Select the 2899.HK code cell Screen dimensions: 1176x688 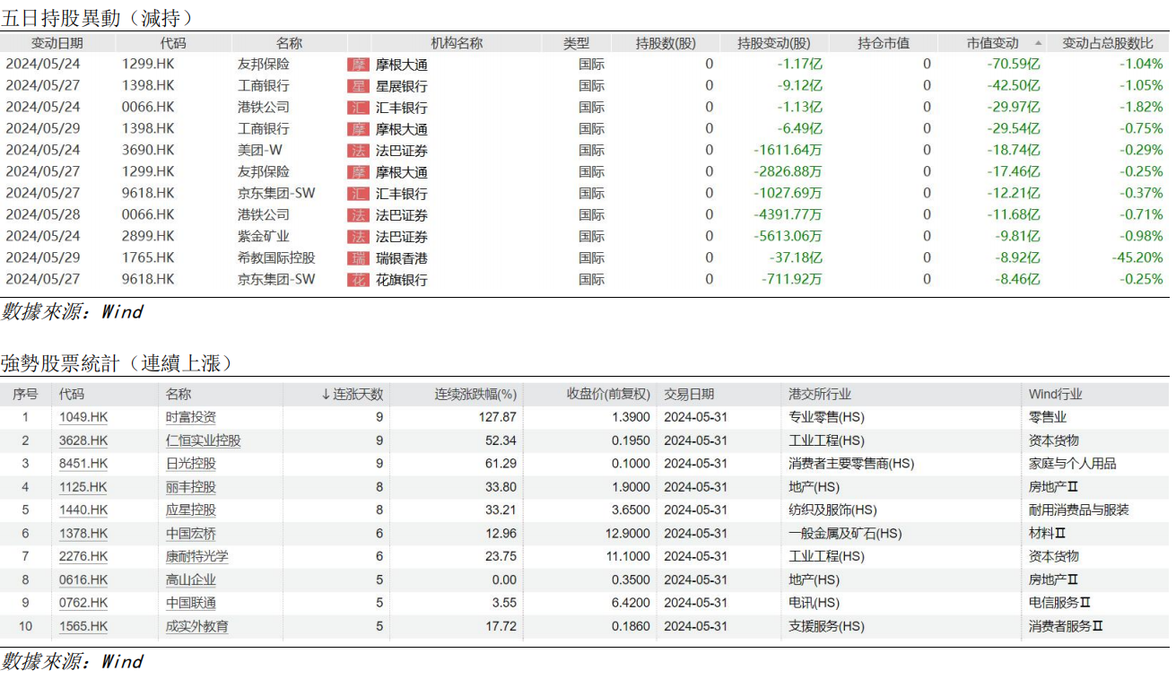click(x=148, y=237)
